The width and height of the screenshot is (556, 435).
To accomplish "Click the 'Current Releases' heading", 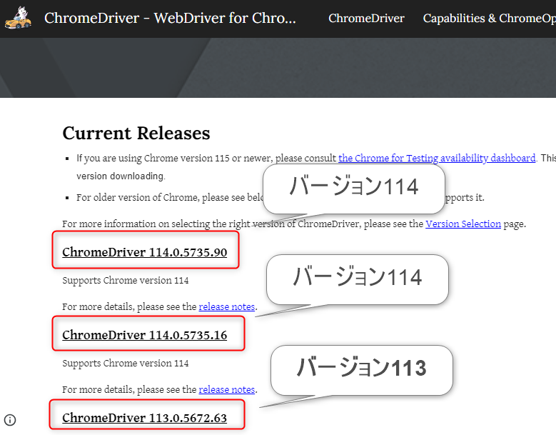I will click(136, 134).
